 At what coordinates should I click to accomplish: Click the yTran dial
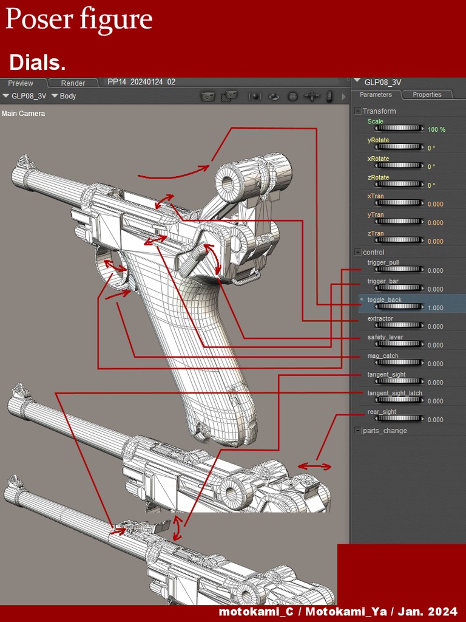[x=399, y=221]
